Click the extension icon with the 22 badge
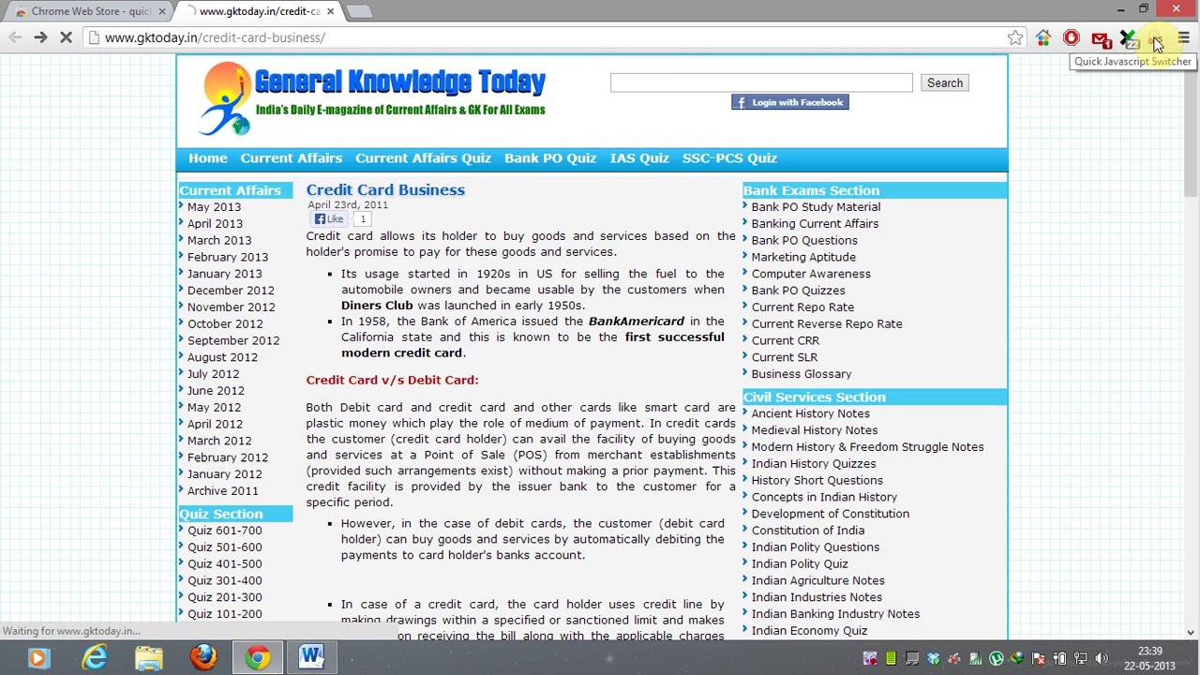 pyautogui.click(x=1129, y=39)
